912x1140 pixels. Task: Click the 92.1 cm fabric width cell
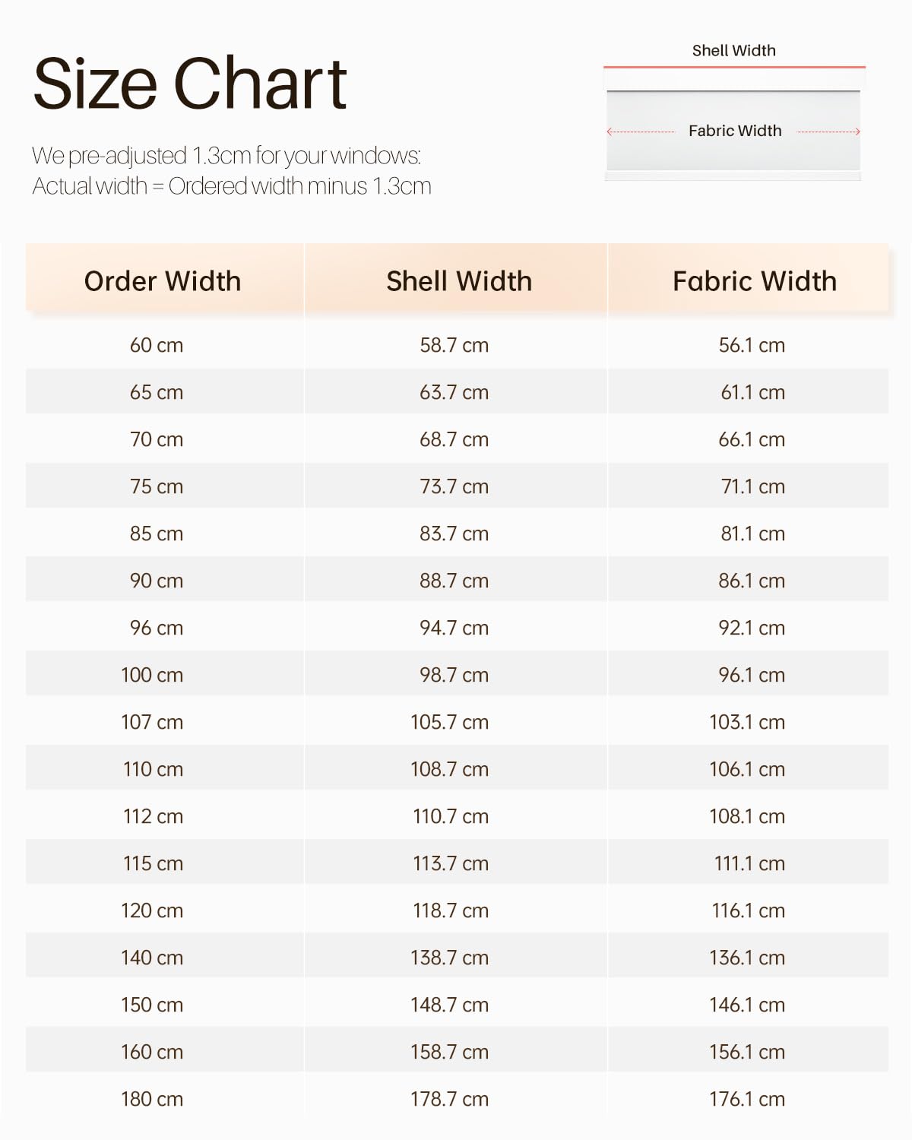pos(752,628)
